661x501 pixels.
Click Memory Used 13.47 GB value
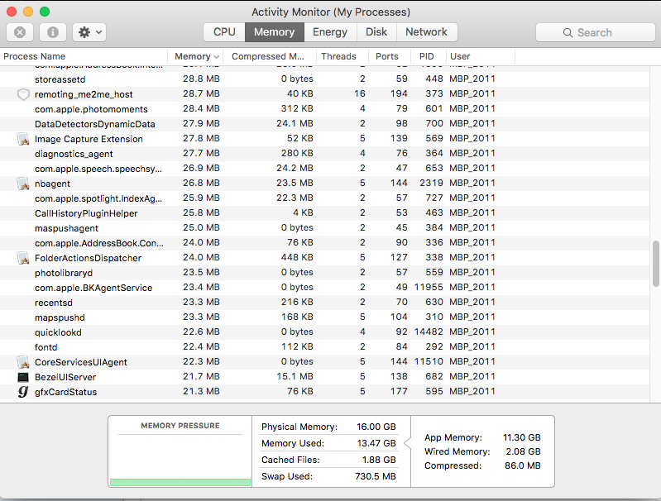[x=376, y=443]
